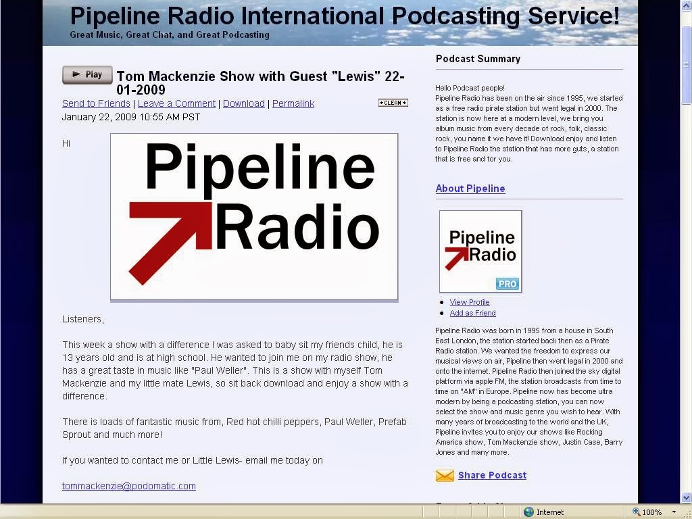Click the tagline Great Music, Great Chat text
Viewport: 692px width, 519px height.
coord(170,34)
